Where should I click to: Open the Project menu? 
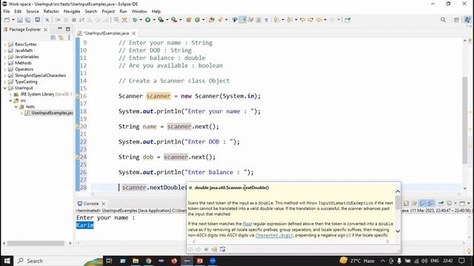(x=108, y=12)
